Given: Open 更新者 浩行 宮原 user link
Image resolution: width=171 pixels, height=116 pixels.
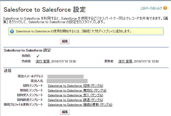Looking at the screenshot, I should pyautogui.click(x=125, y=61).
